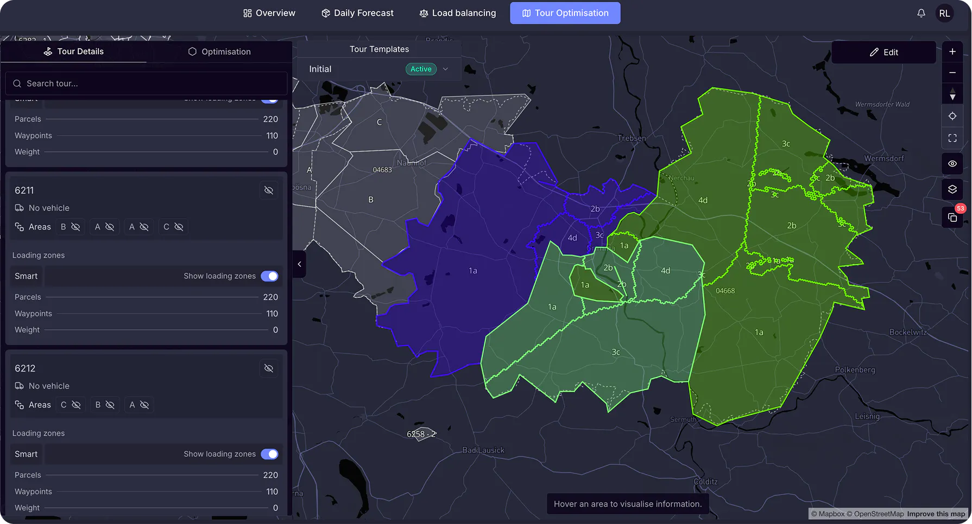Zoom in on the map
The image size is (972, 524).
pos(952,52)
